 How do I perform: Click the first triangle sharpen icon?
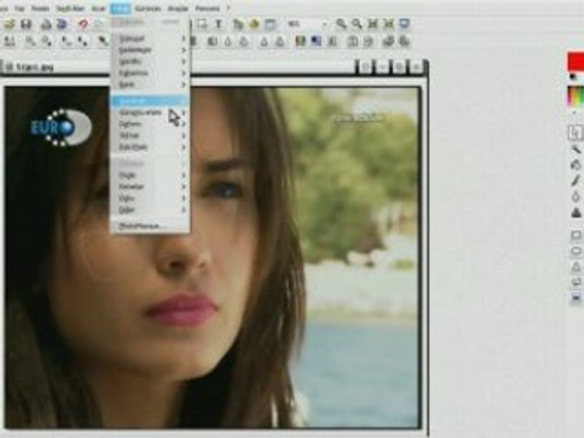(x=264, y=42)
